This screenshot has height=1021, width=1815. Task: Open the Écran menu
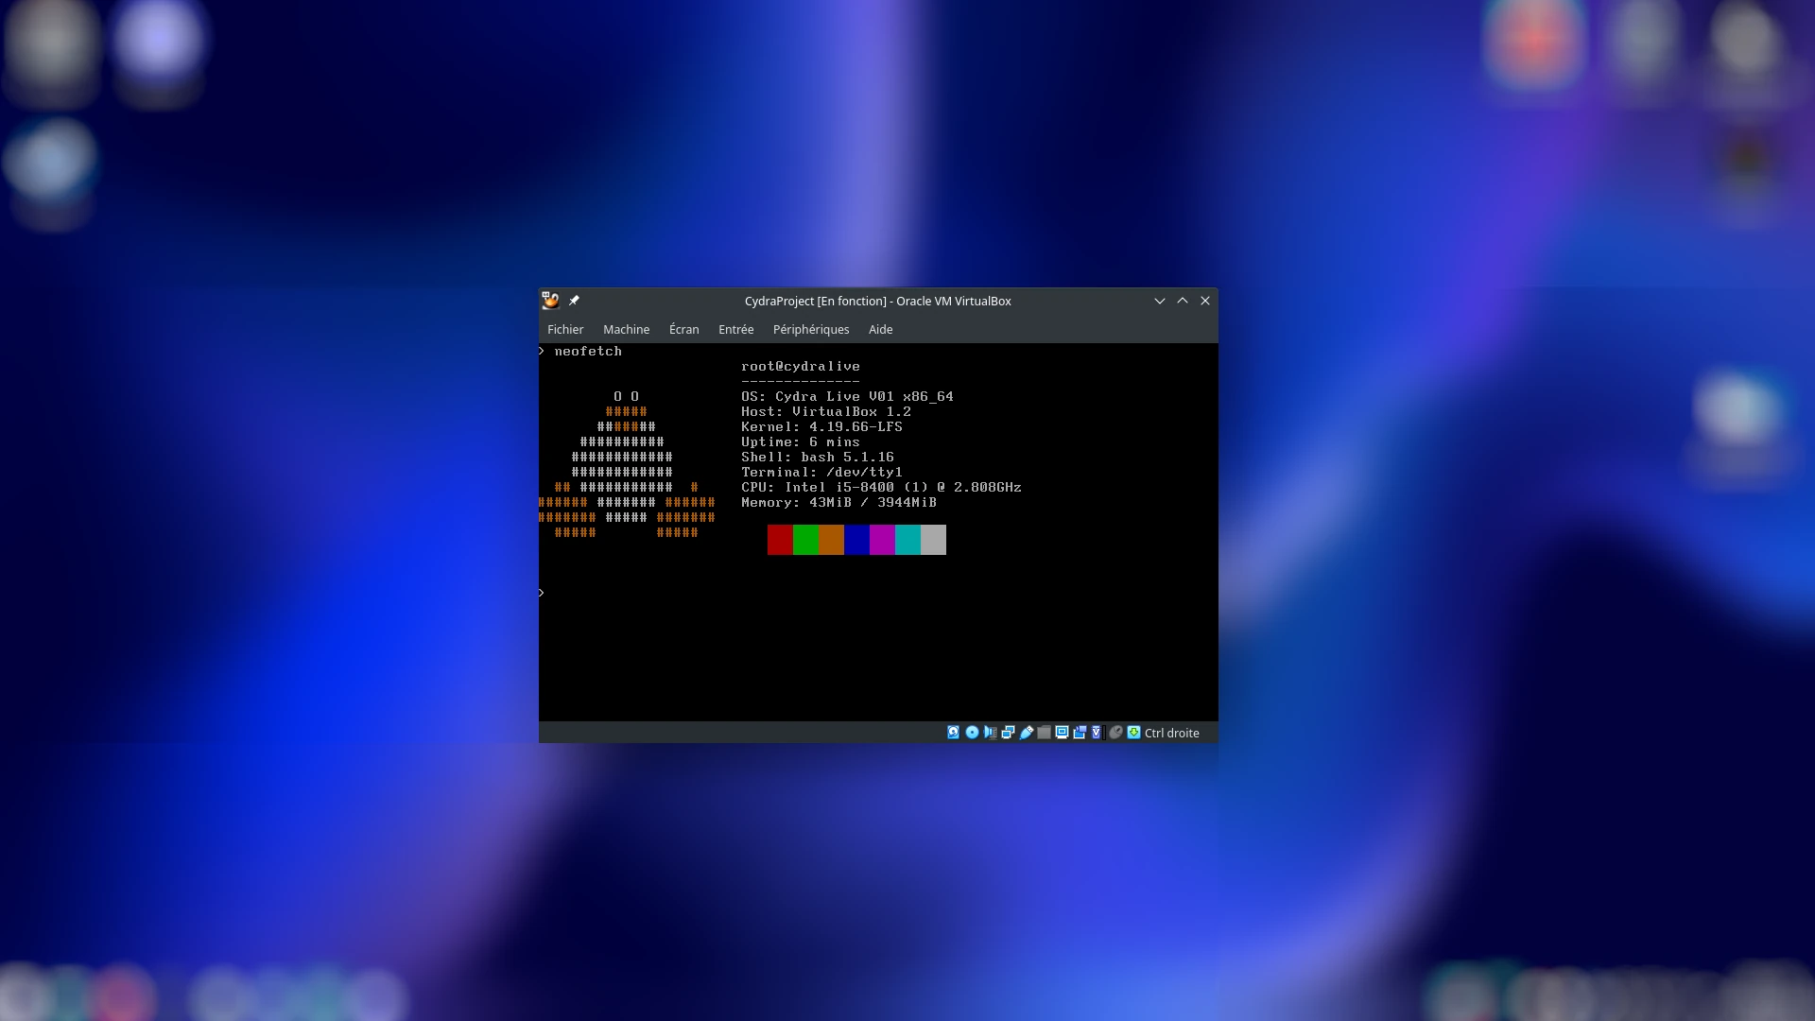click(x=683, y=329)
